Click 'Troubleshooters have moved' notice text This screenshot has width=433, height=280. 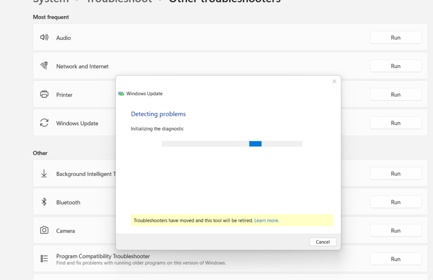pos(193,220)
